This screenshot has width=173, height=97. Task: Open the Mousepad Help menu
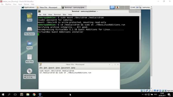point(73,68)
